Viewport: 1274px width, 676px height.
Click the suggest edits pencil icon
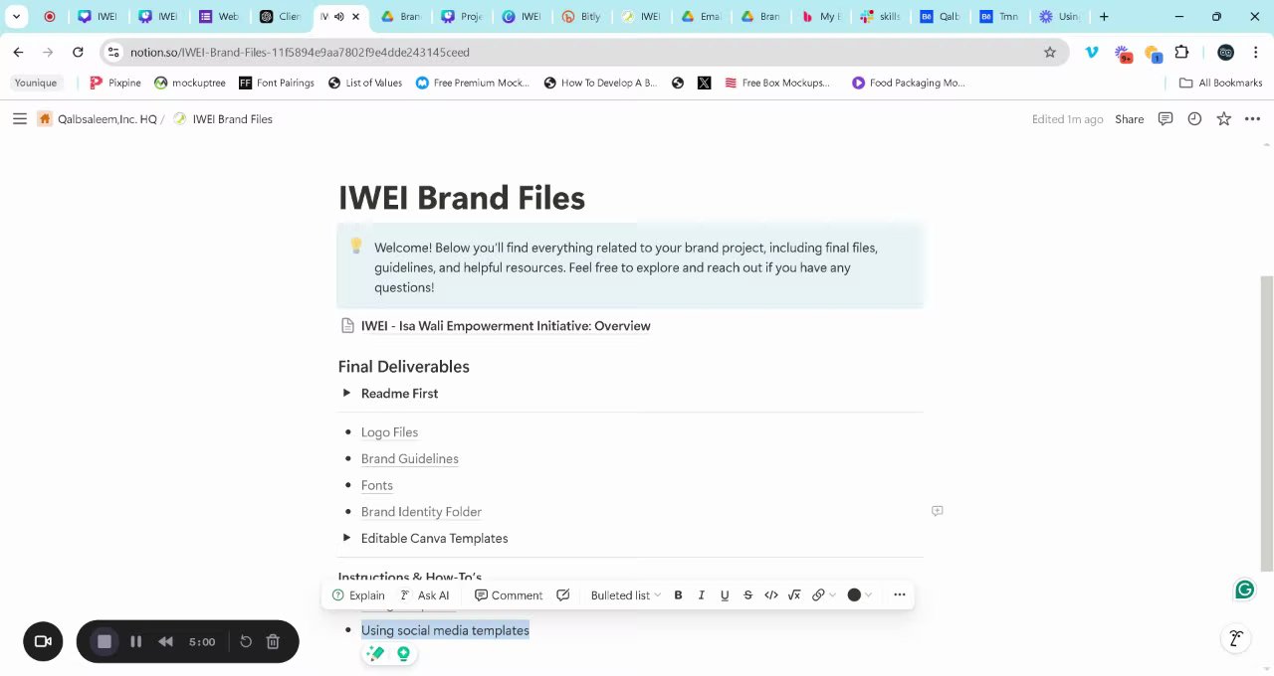[x=563, y=595]
